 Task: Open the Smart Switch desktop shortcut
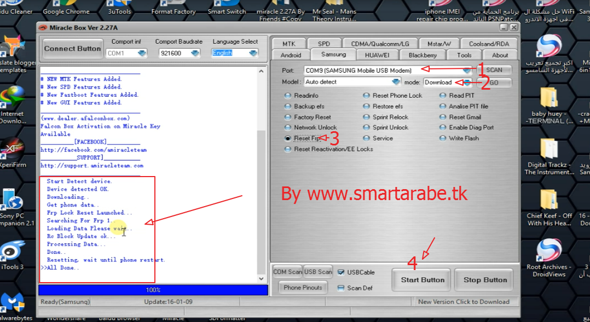tap(227, 8)
